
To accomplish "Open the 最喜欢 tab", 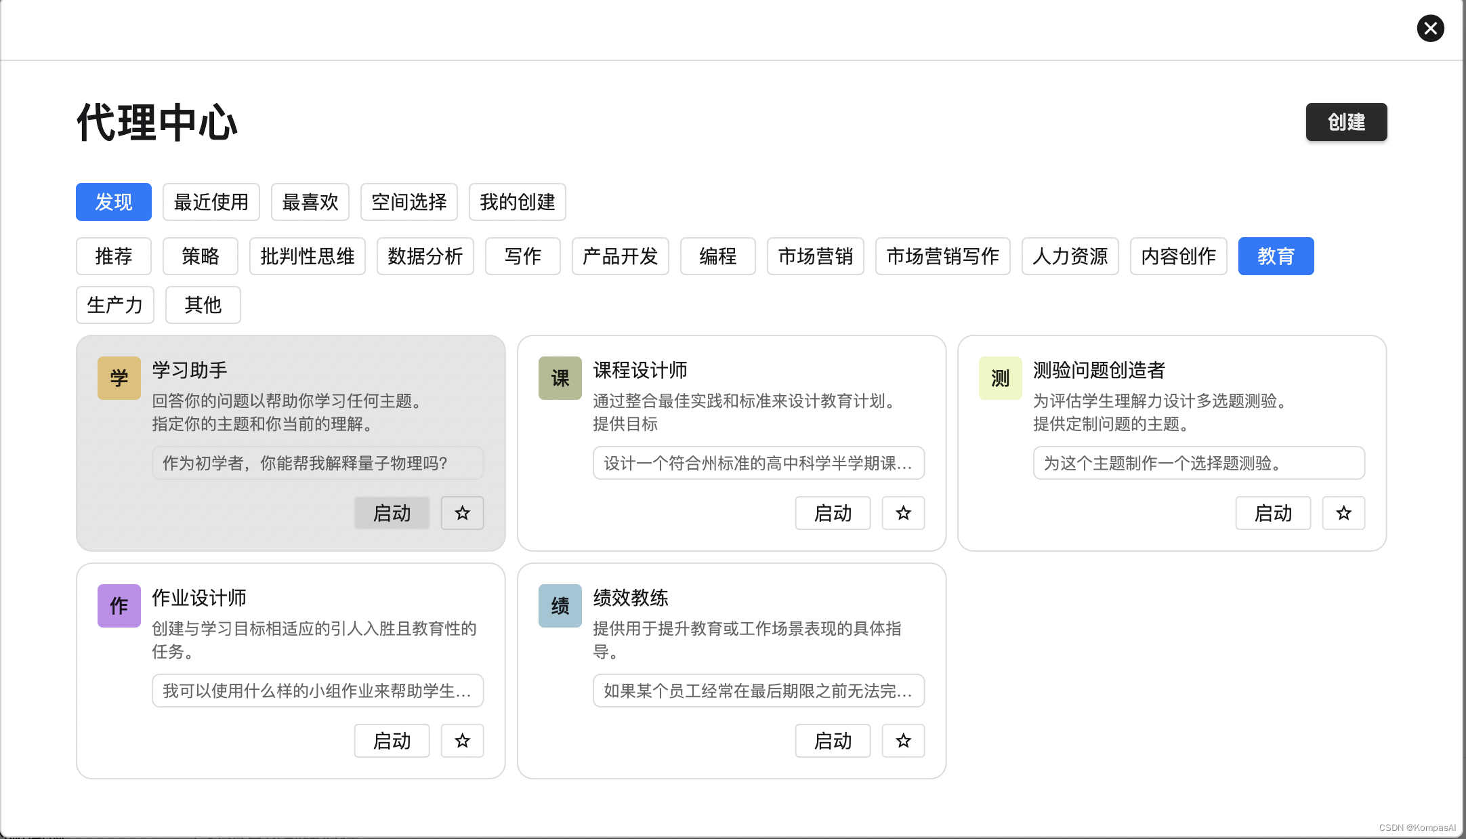I will (x=310, y=202).
